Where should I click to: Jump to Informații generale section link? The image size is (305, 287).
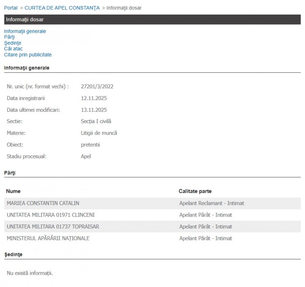(x=25, y=31)
